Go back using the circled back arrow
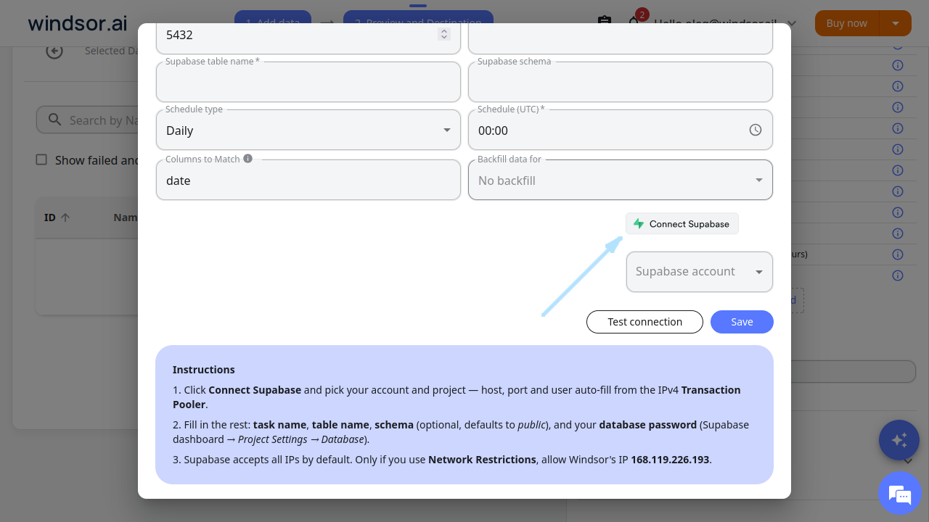This screenshot has height=522, width=929. (54, 51)
